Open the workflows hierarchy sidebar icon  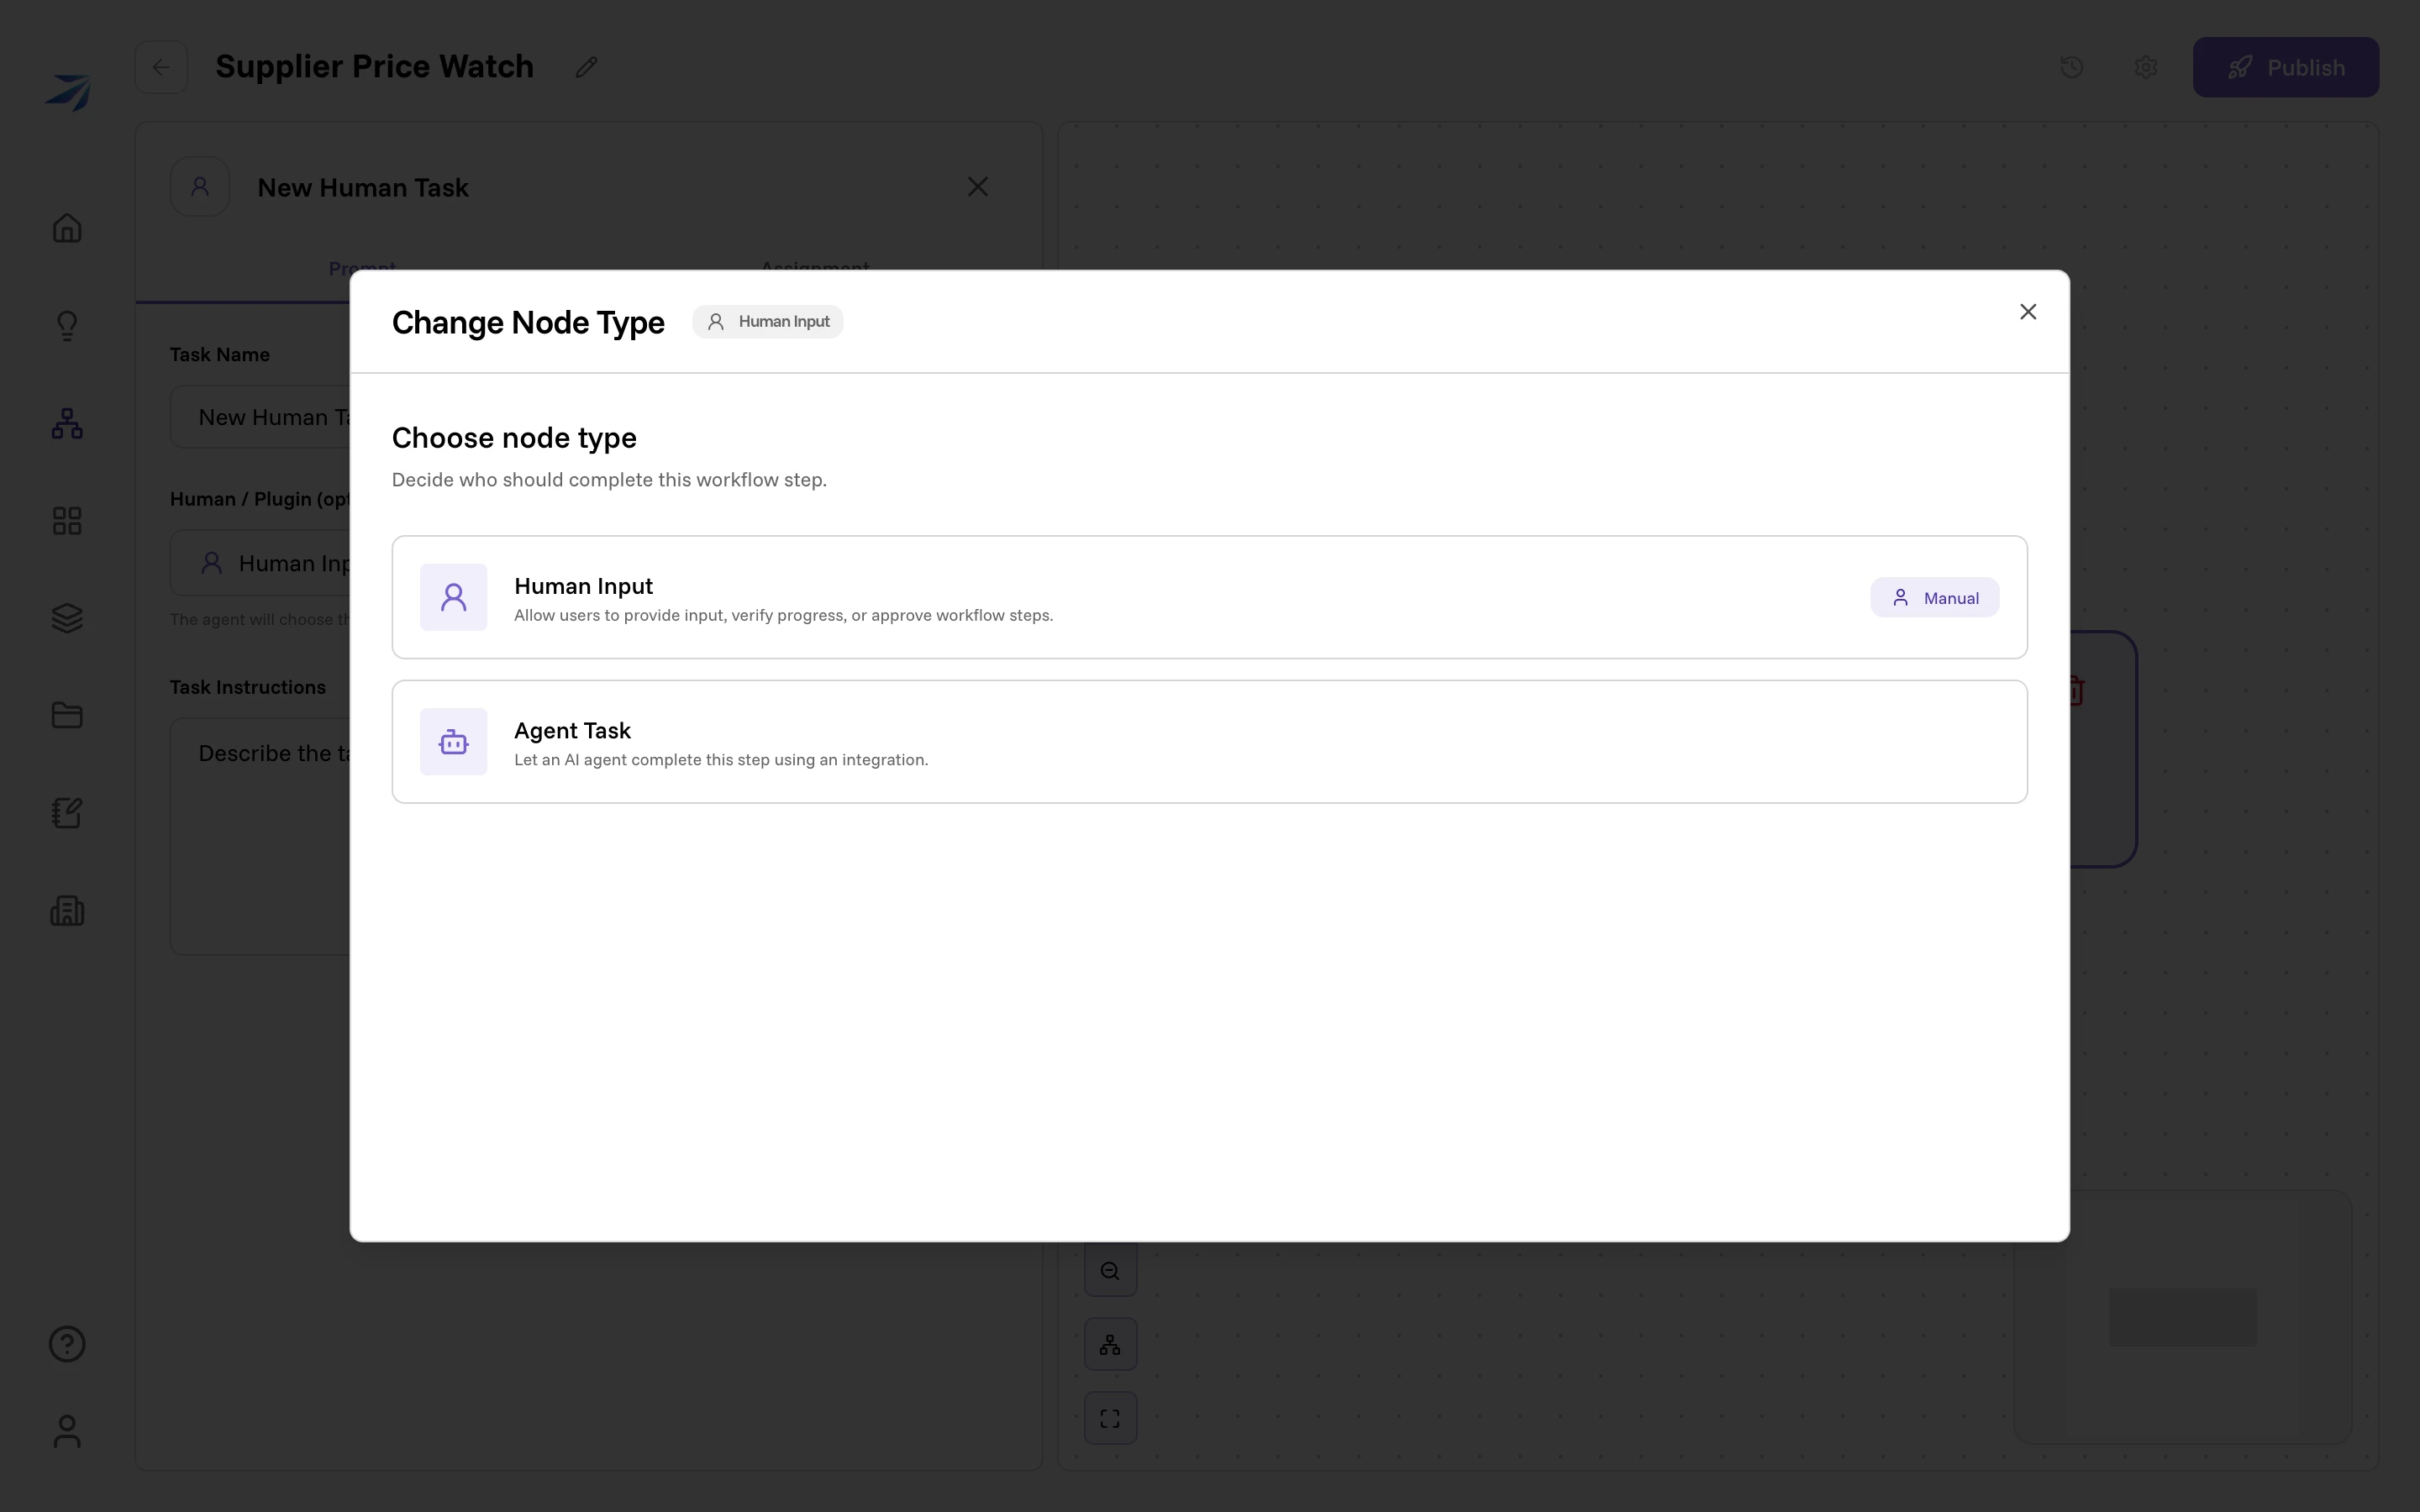tap(67, 424)
